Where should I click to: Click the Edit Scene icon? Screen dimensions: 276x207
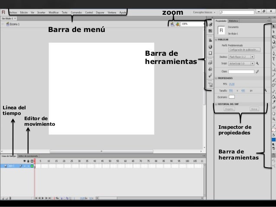coord(172,24)
